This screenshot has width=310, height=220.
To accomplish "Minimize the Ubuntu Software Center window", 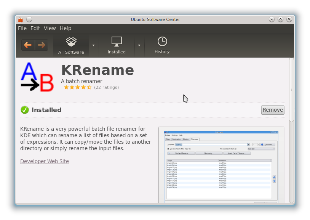I will point(272,19).
